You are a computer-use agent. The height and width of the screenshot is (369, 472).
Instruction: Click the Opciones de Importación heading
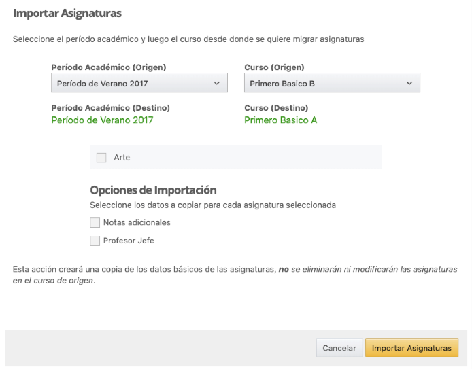[153, 190]
